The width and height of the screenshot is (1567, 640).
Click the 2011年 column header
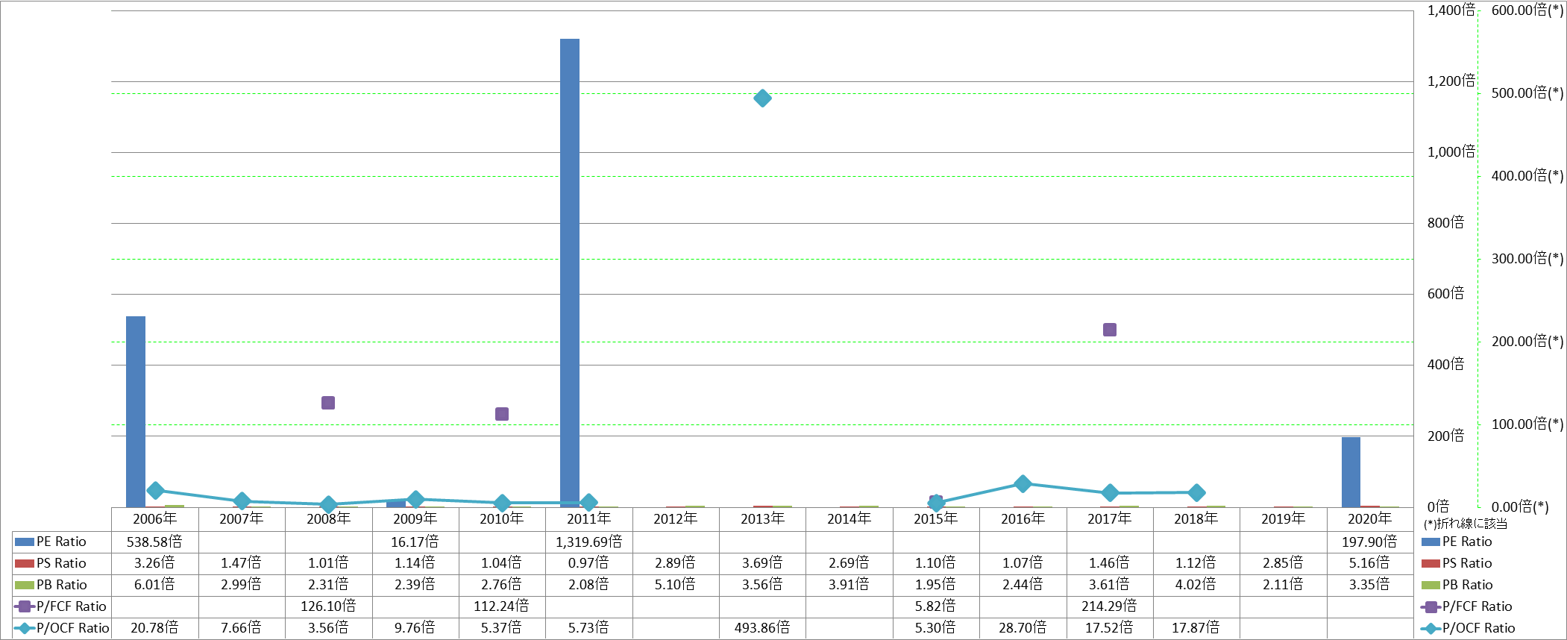coord(589,518)
